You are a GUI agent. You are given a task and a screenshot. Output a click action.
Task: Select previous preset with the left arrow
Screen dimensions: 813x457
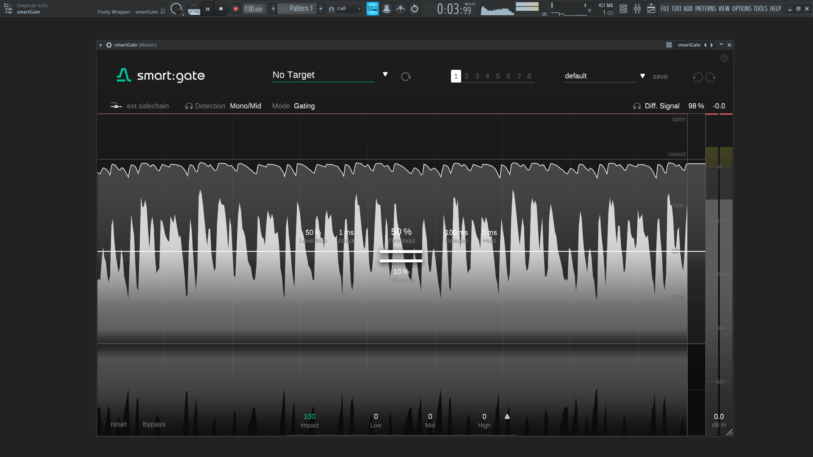(705, 45)
